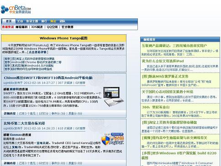This screenshot has width=221, height=166.
Task: Click the 摩摩网 submitter link
Action: click(14, 89)
